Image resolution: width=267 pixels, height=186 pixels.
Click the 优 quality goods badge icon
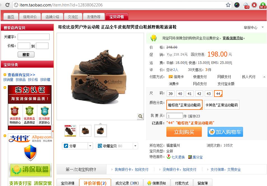point(29,111)
